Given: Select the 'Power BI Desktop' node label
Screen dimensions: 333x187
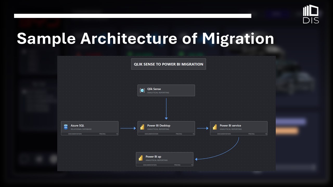Looking at the screenshot, I should [x=159, y=126].
